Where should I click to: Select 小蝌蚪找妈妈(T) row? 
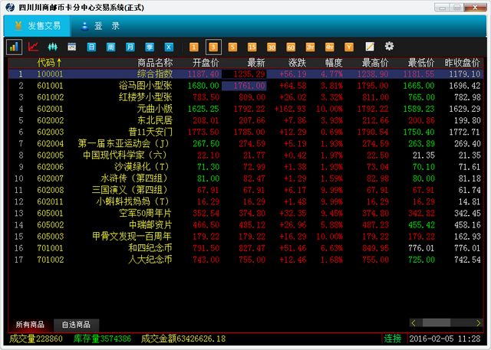coord(245,201)
